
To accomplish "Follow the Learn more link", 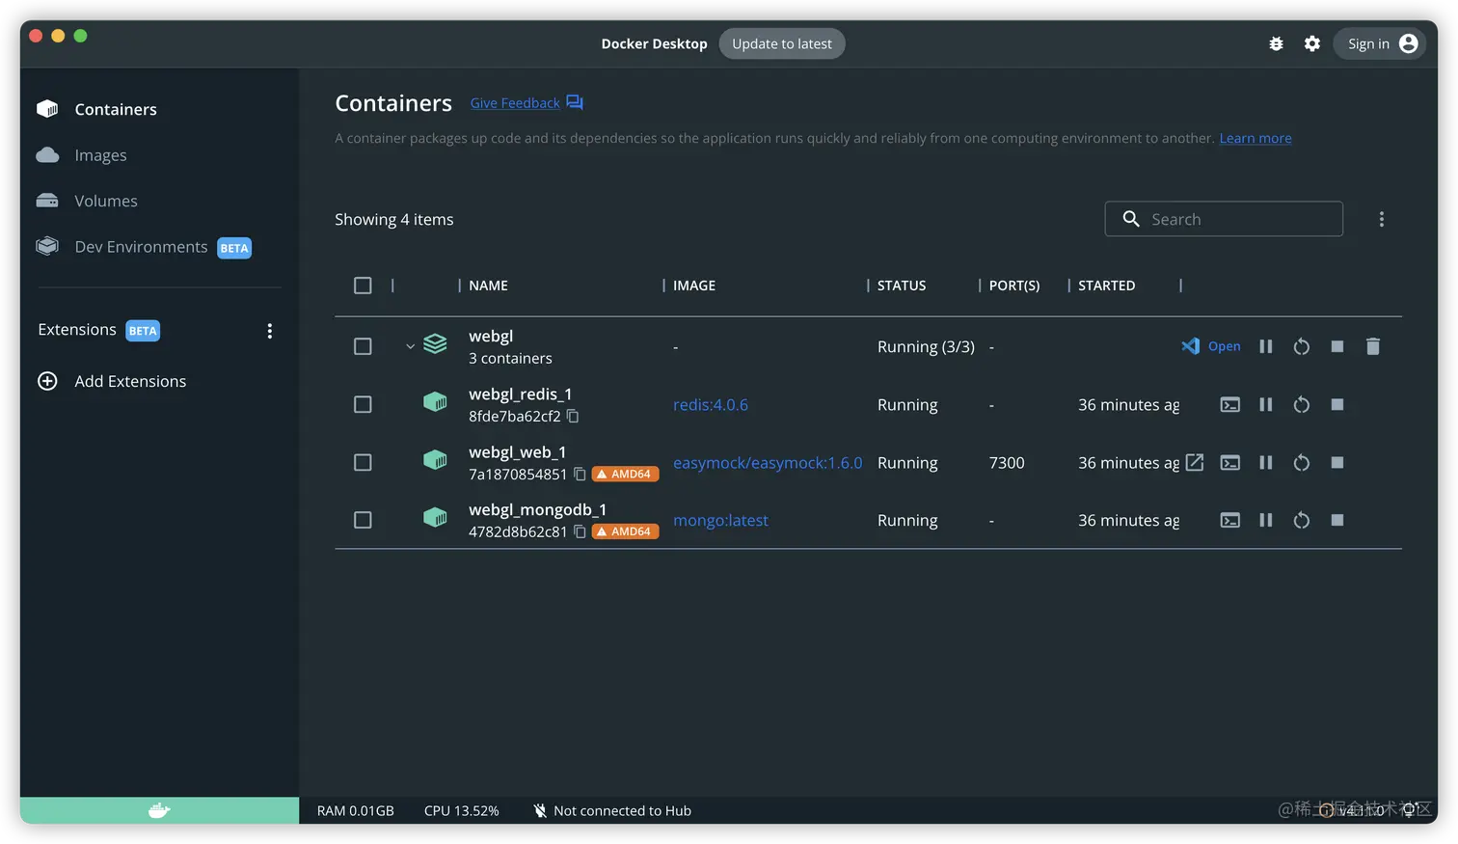I will (x=1255, y=138).
